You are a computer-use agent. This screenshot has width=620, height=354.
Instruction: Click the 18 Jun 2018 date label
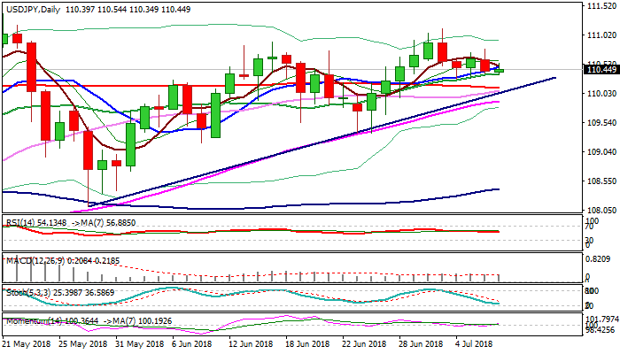(x=307, y=342)
